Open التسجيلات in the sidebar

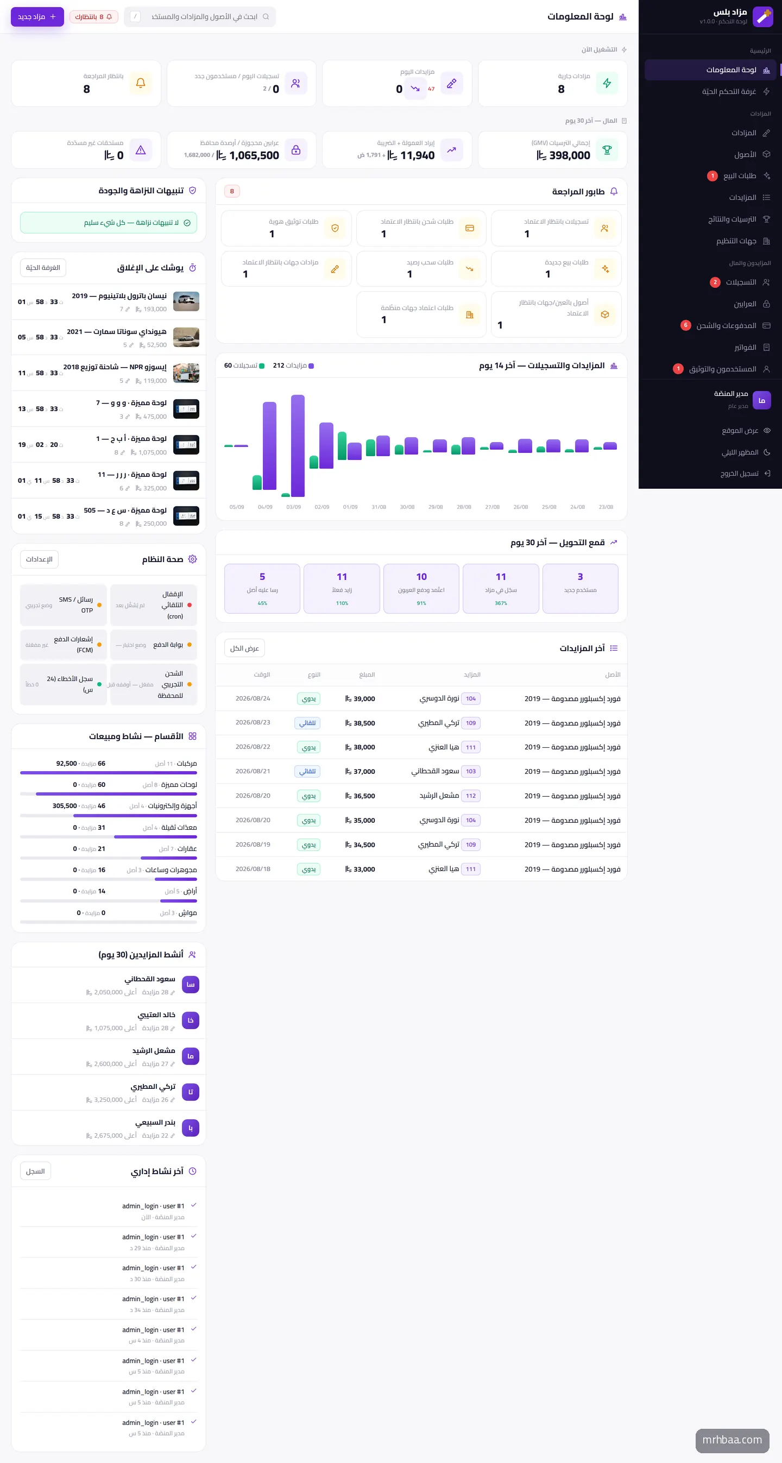pos(710,282)
